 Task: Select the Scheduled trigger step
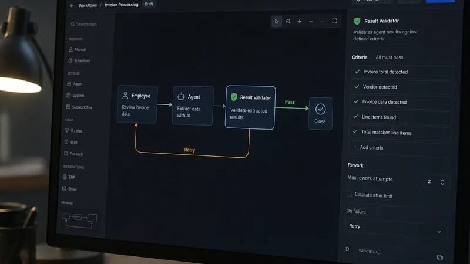(80, 61)
